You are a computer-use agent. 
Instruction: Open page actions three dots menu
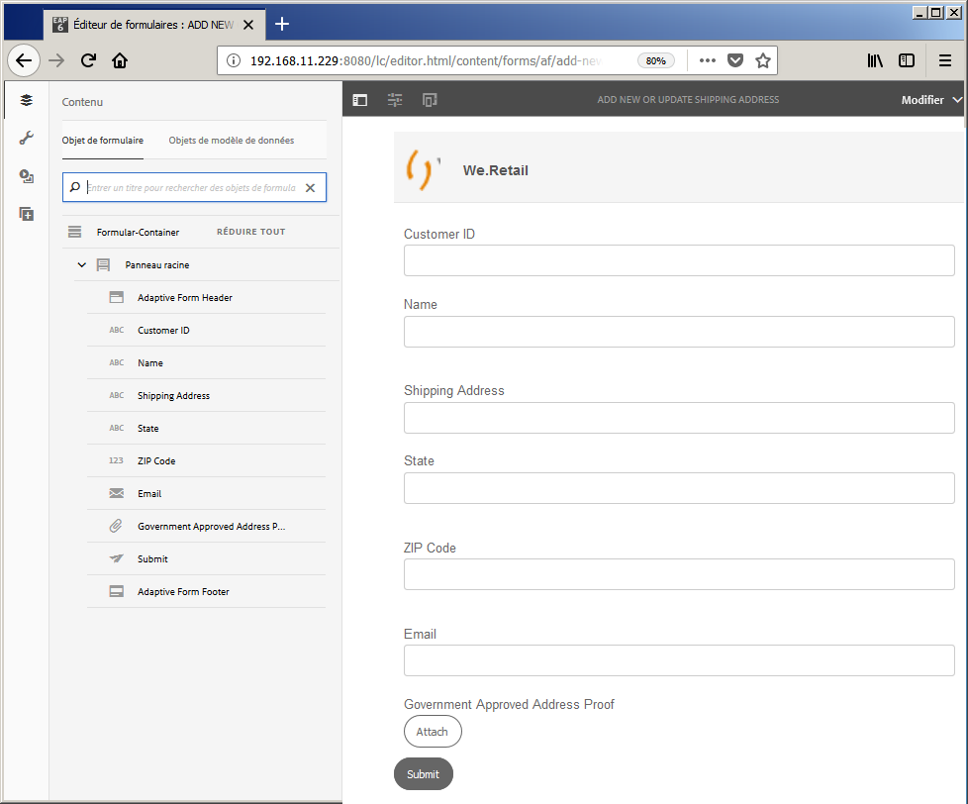pos(708,60)
